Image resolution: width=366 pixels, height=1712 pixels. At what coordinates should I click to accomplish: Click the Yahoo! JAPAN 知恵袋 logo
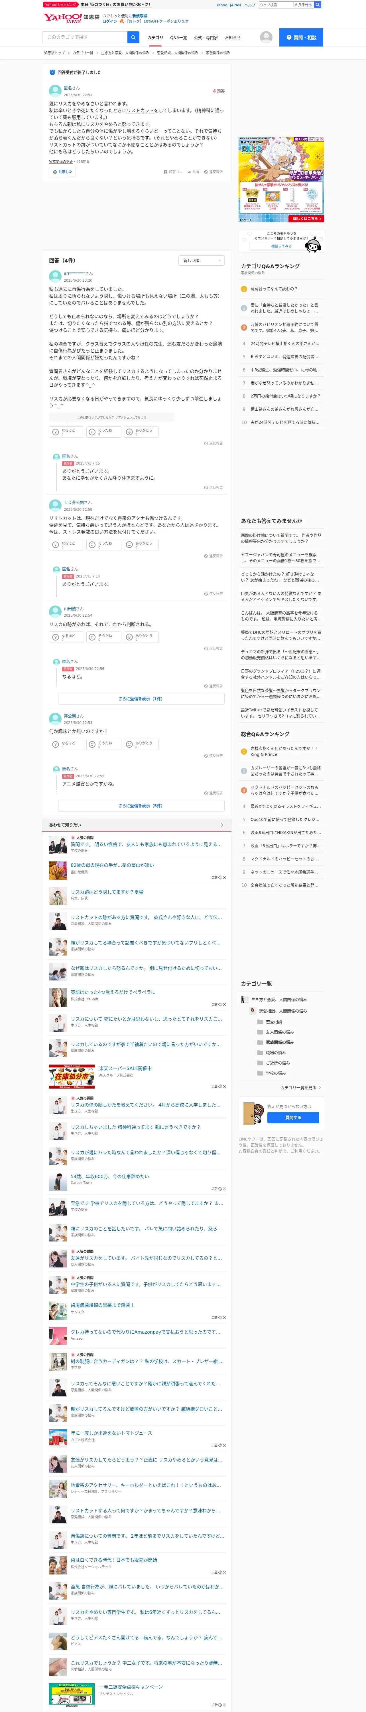pos(71,18)
